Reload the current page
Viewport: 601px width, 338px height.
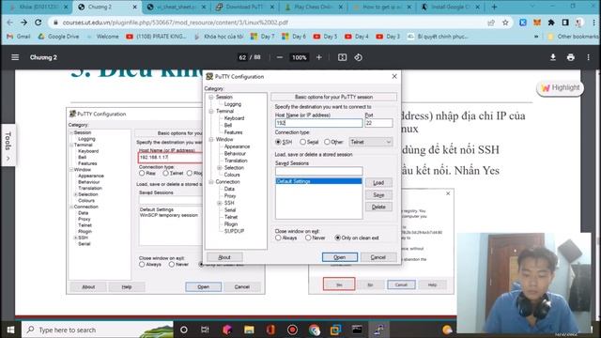39,23
